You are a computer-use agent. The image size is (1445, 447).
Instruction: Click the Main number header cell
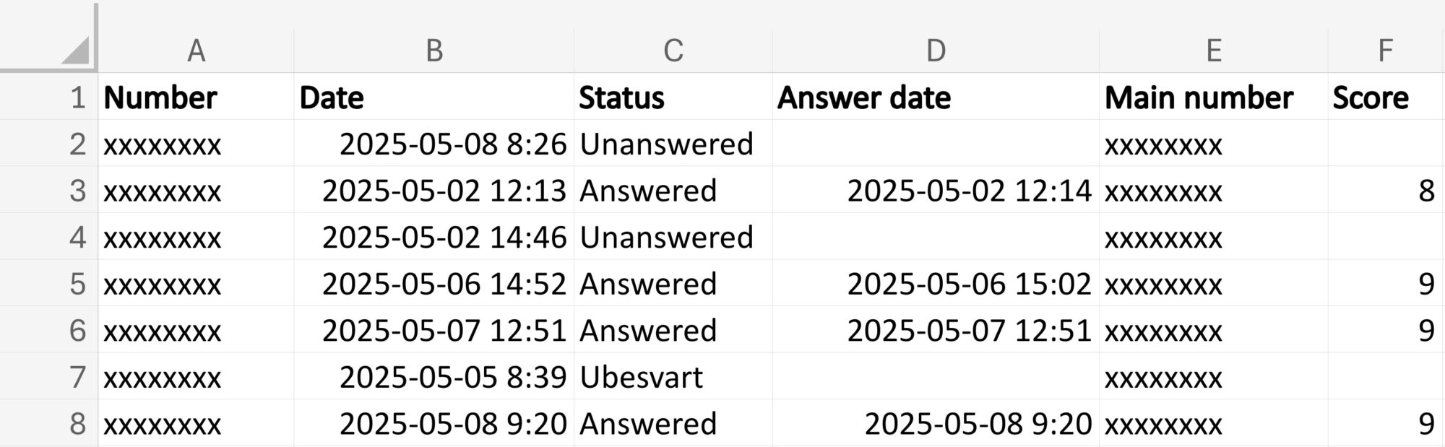[1213, 97]
